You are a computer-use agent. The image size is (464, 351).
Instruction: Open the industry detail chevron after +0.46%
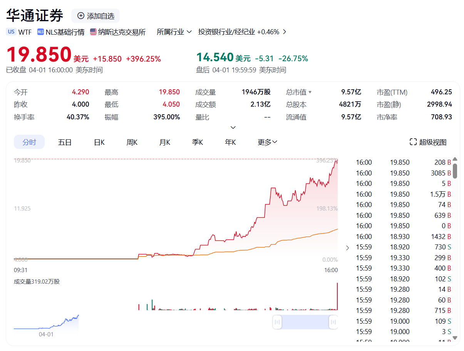point(285,32)
